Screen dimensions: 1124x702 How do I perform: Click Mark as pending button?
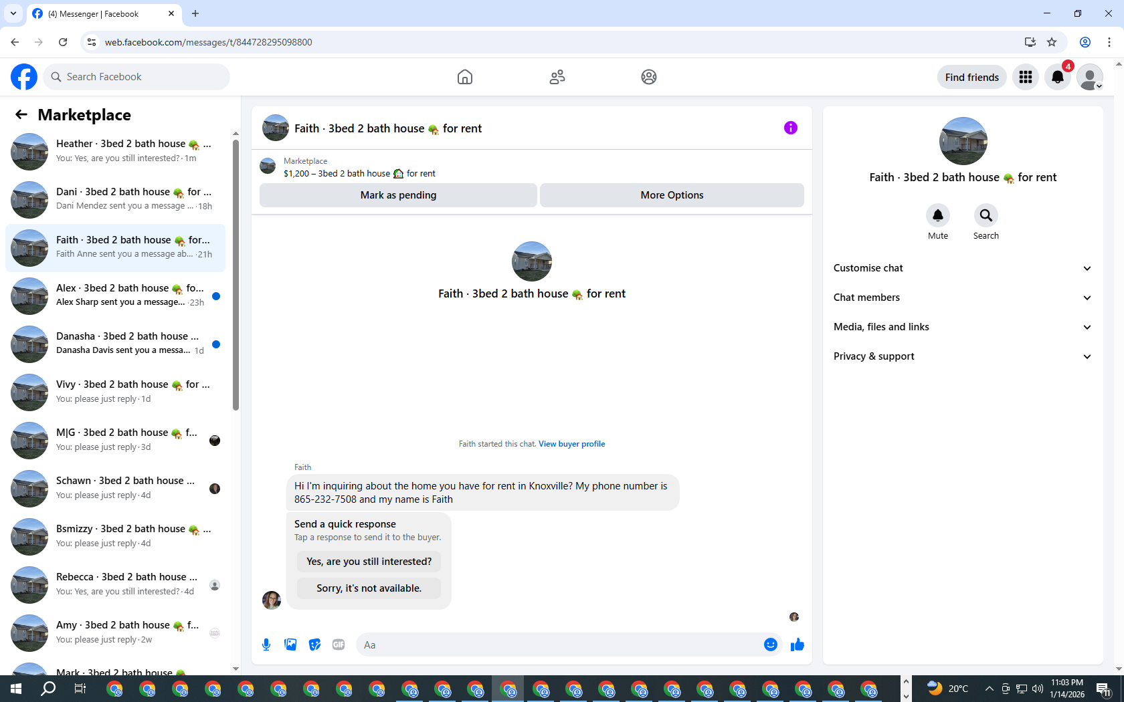point(398,195)
